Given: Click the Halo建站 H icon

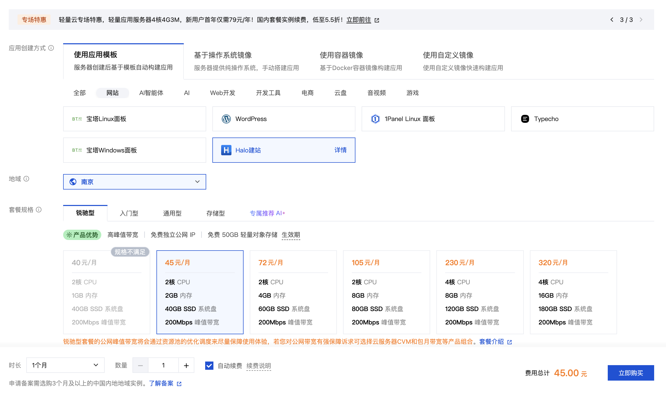Looking at the screenshot, I should click(226, 150).
